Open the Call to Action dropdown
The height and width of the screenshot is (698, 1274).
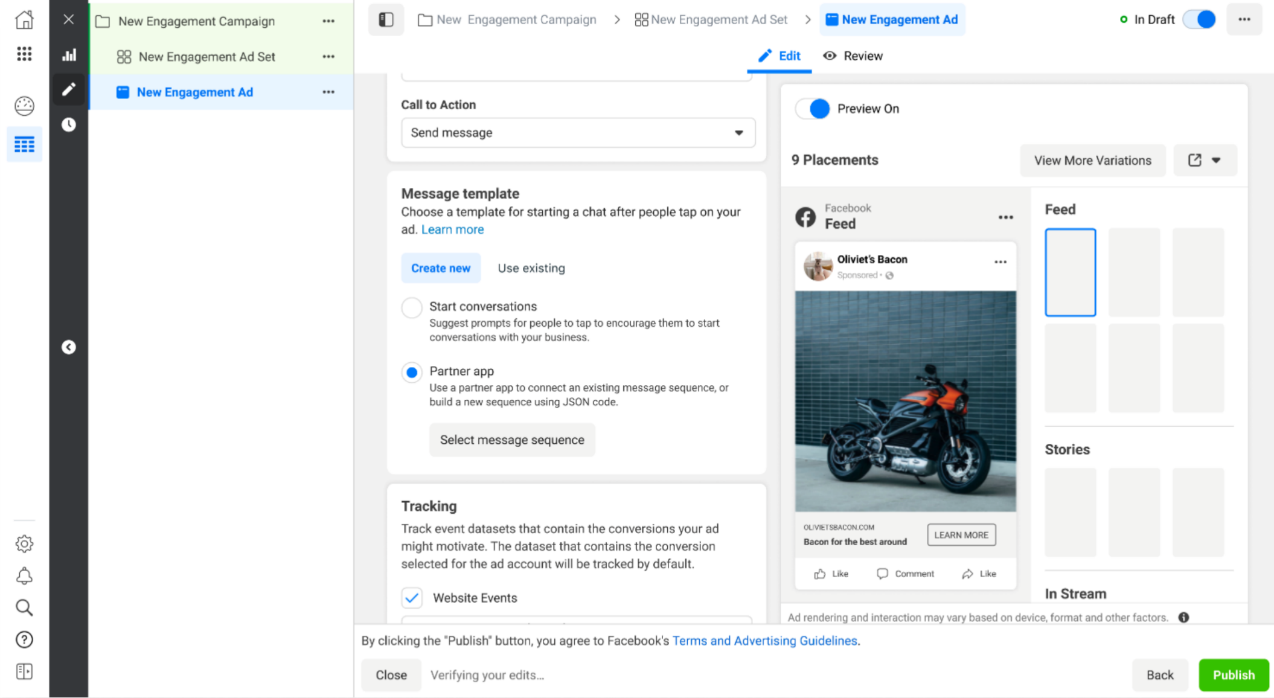[578, 133]
